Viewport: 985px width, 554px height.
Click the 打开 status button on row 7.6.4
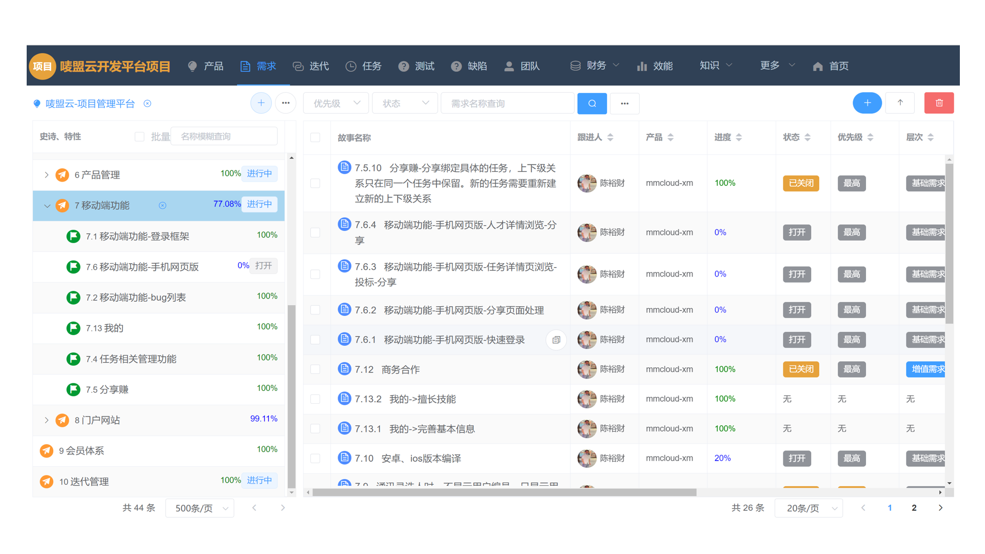click(796, 232)
